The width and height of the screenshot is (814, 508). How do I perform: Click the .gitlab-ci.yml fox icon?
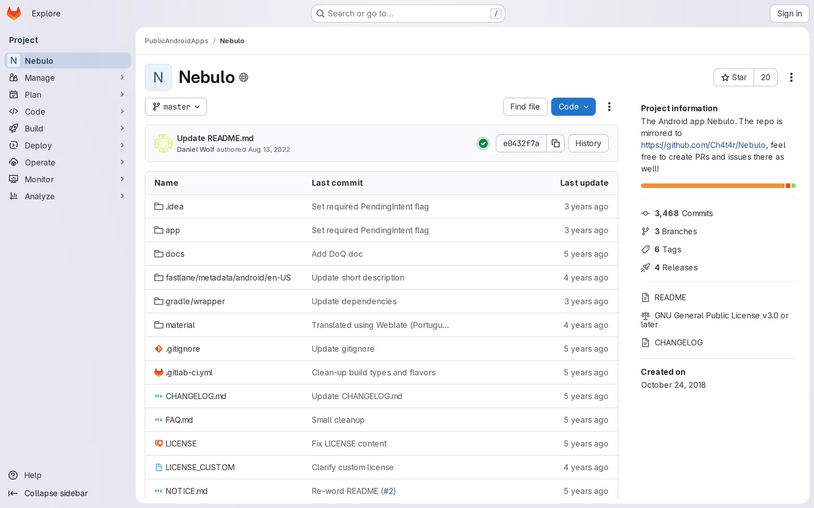pyautogui.click(x=159, y=373)
